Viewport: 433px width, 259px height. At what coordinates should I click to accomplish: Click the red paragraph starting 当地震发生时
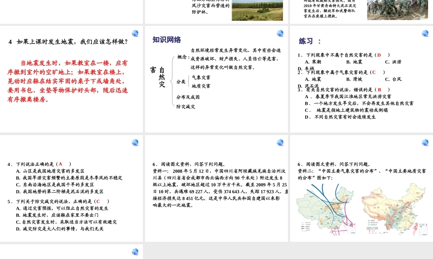68,81
